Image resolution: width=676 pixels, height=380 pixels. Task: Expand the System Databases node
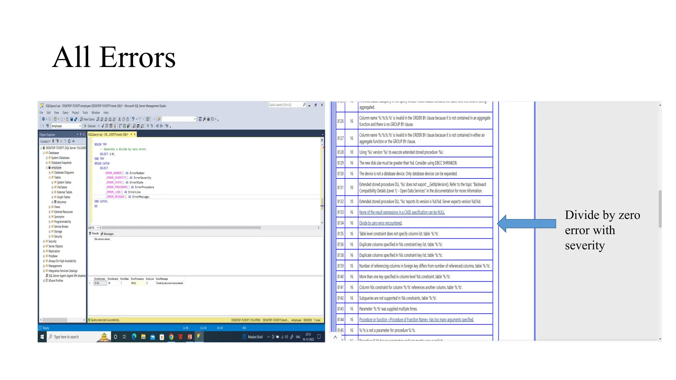point(47,158)
